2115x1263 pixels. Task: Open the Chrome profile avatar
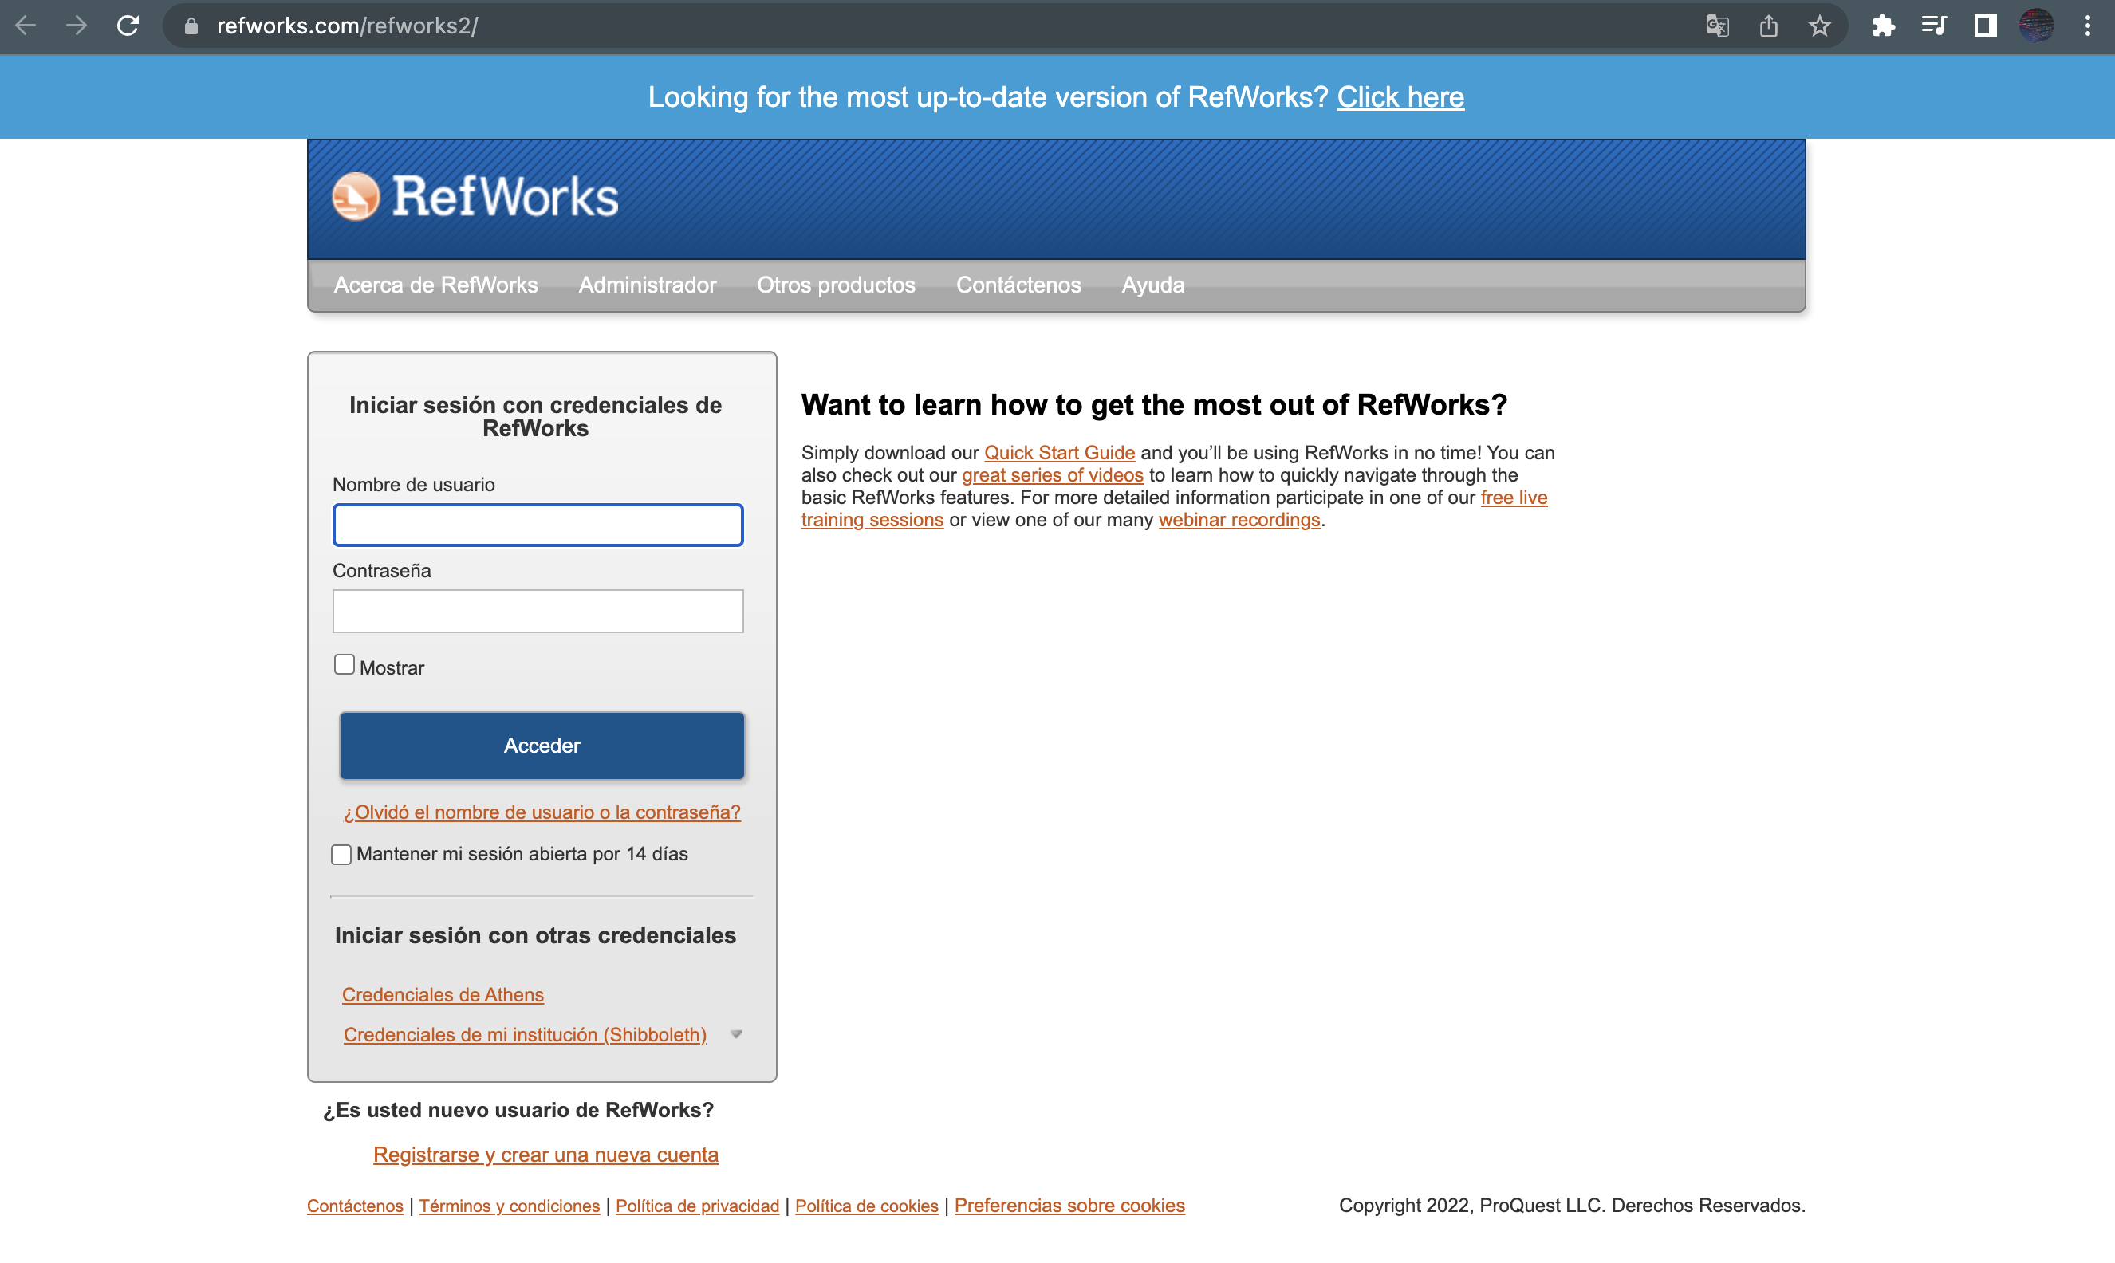pyautogui.click(x=2037, y=26)
